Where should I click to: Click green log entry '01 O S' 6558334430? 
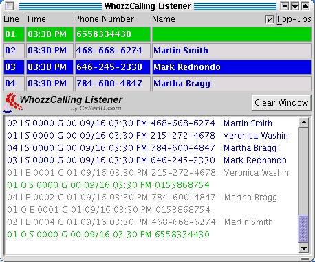108,235
